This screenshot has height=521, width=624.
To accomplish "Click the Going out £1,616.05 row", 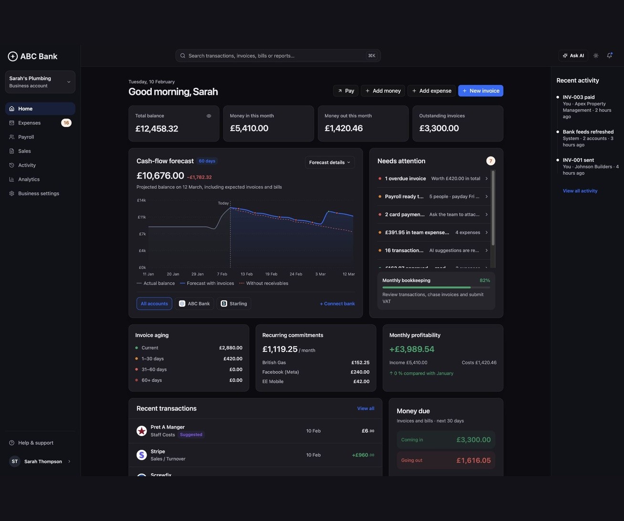I will (446, 460).
